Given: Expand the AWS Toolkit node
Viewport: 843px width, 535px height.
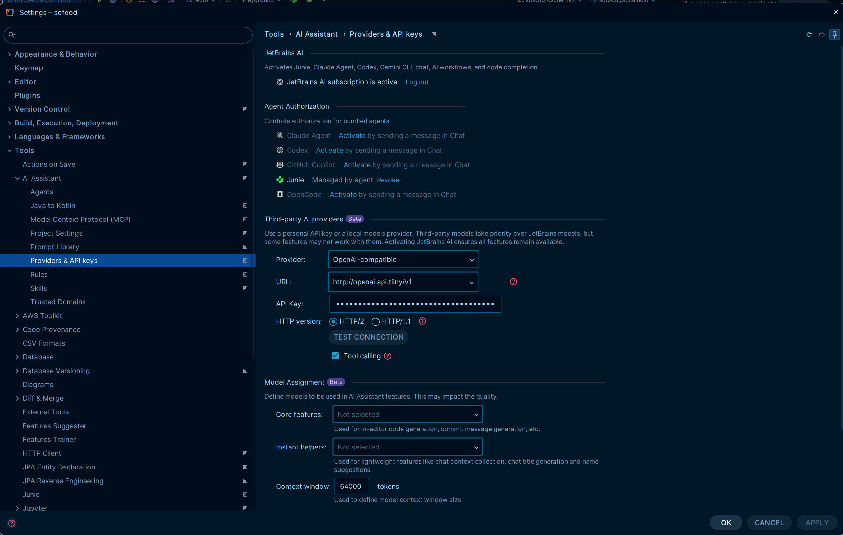Looking at the screenshot, I should coord(17,316).
